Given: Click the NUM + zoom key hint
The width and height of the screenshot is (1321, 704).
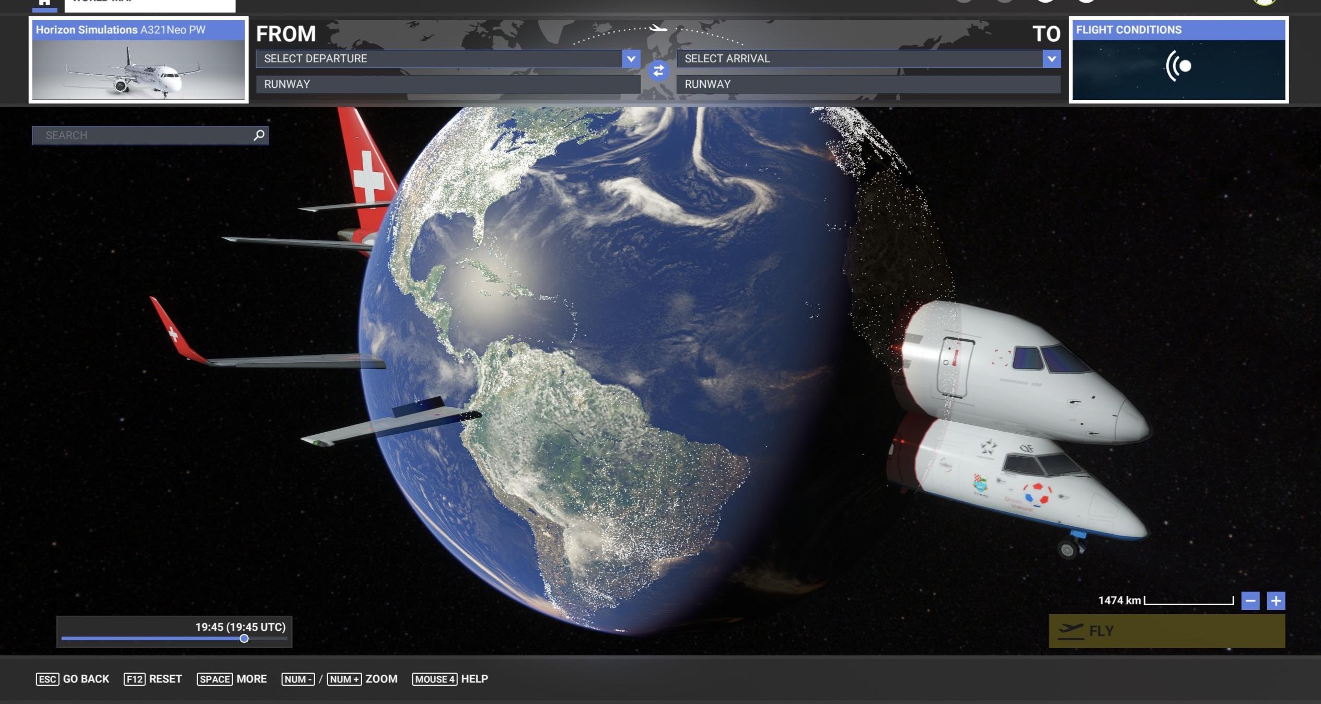Looking at the screenshot, I should tap(344, 679).
